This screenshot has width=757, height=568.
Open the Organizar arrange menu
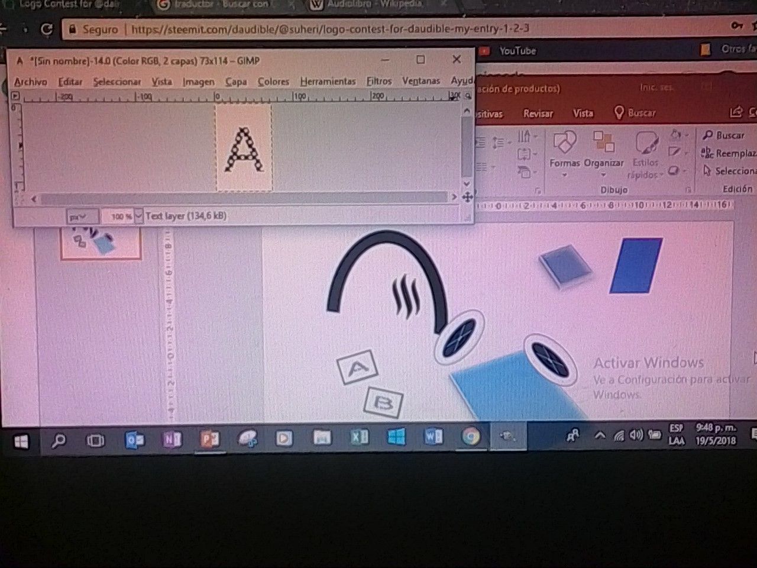pyautogui.click(x=603, y=152)
